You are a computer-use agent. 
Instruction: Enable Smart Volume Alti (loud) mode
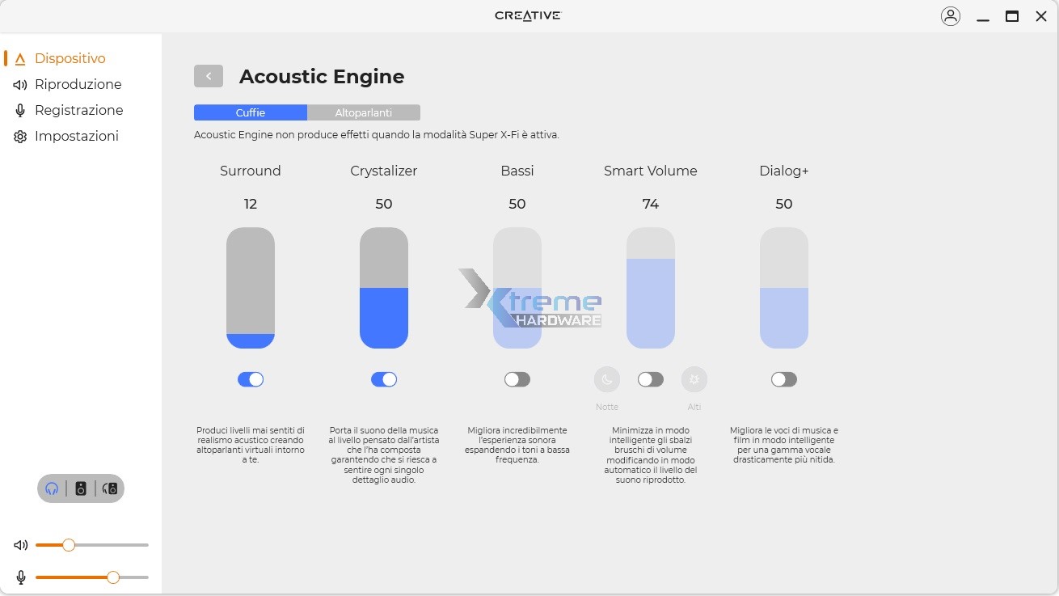(x=694, y=379)
